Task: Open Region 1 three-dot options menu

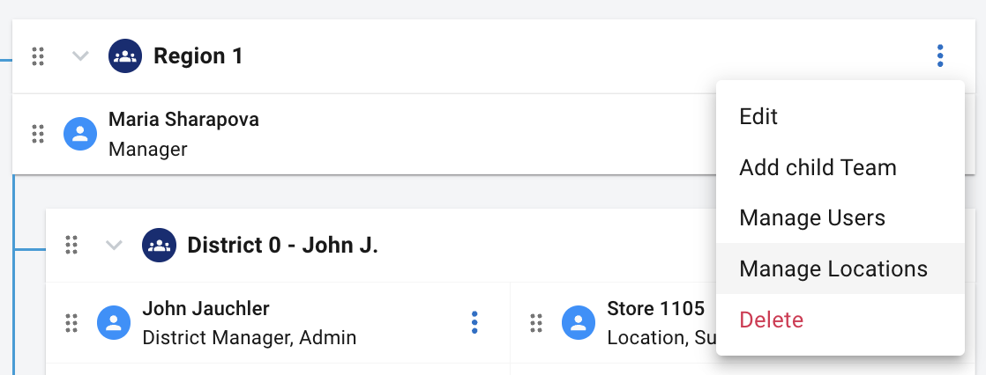Action: (939, 56)
